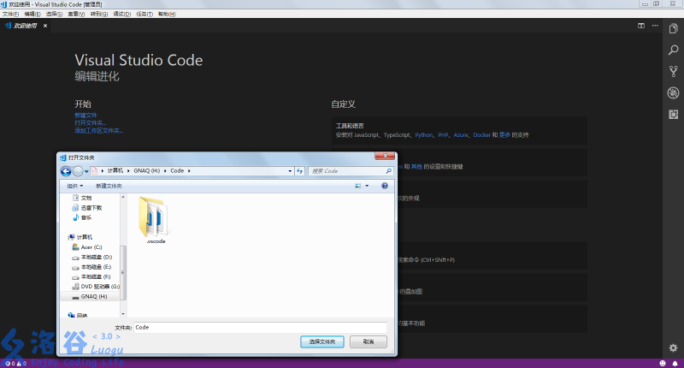Click the nav pane scroll up arrow
684x368 pixels.
click(x=122, y=198)
